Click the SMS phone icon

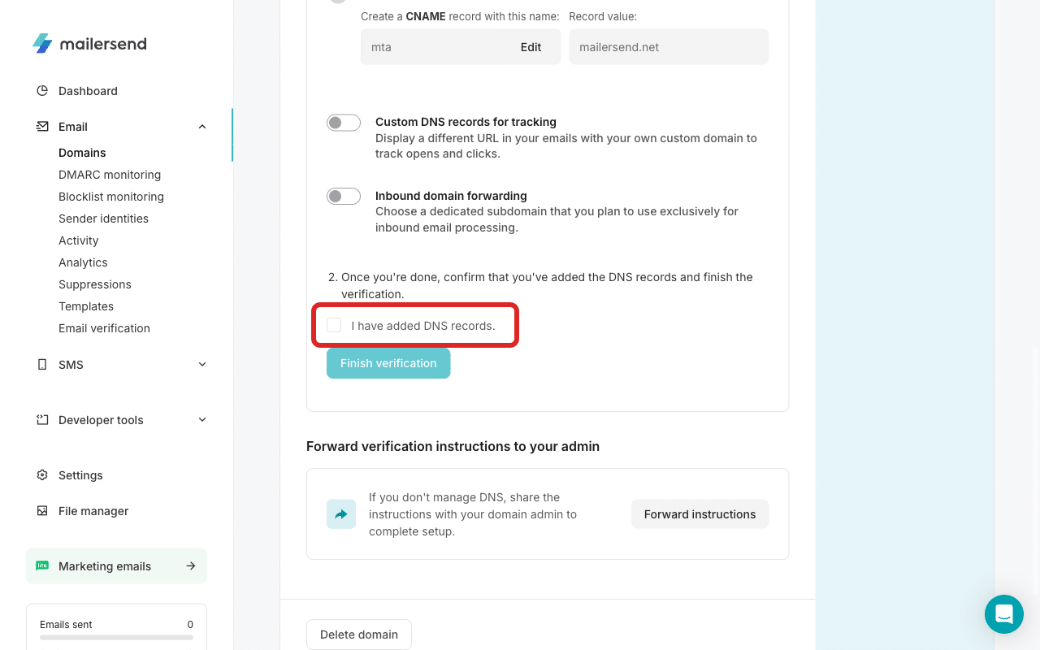(x=41, y=364)
